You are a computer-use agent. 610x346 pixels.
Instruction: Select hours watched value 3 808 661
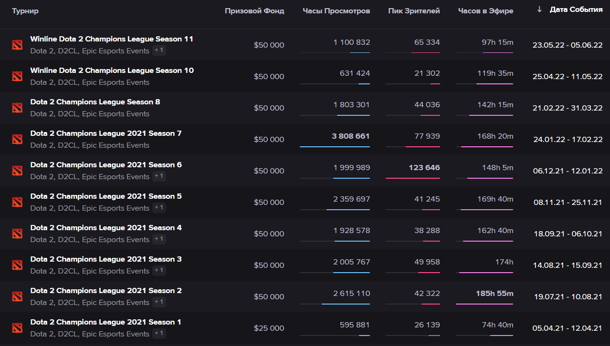tap(351, 136)
